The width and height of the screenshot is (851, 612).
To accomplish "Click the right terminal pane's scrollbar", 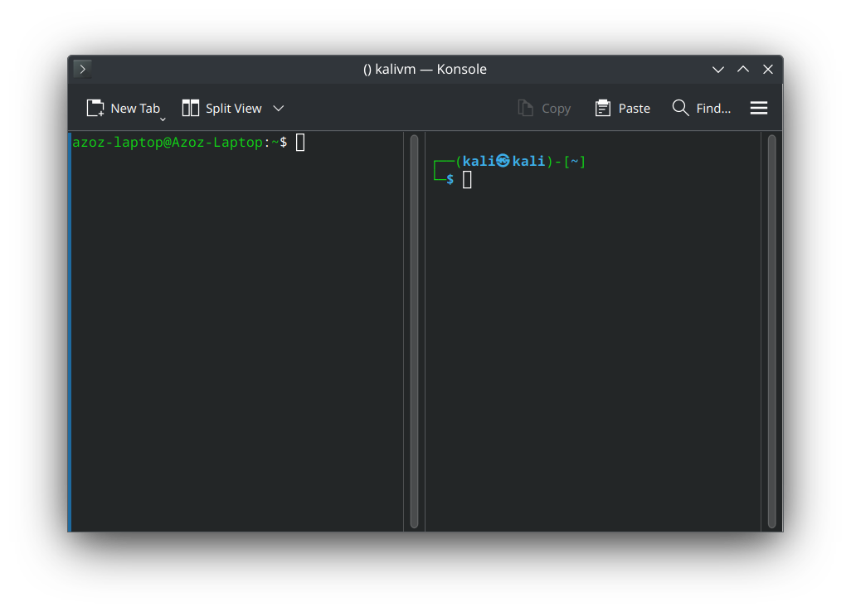I will pos(772,330).
